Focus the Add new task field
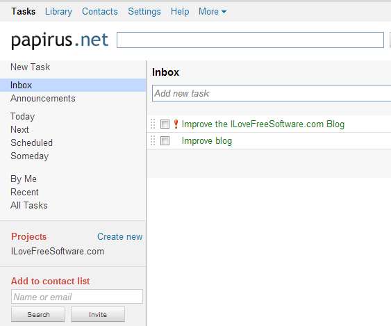Viewport: 391px width, 326px height. click(x=272, y=93)
